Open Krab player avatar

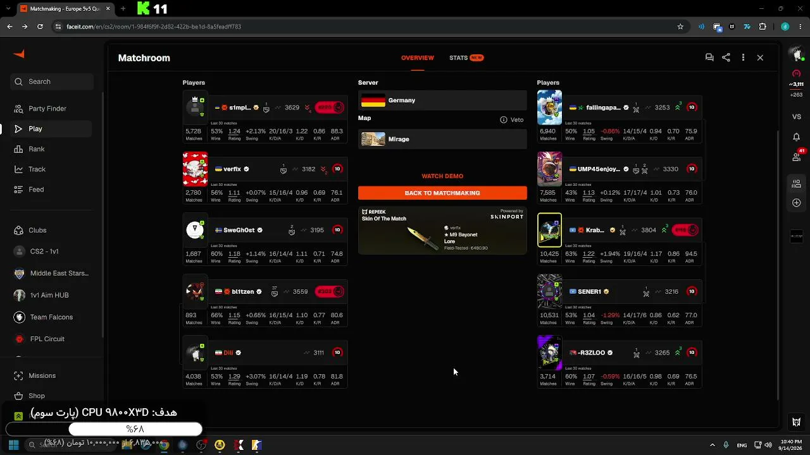point(549,230)
